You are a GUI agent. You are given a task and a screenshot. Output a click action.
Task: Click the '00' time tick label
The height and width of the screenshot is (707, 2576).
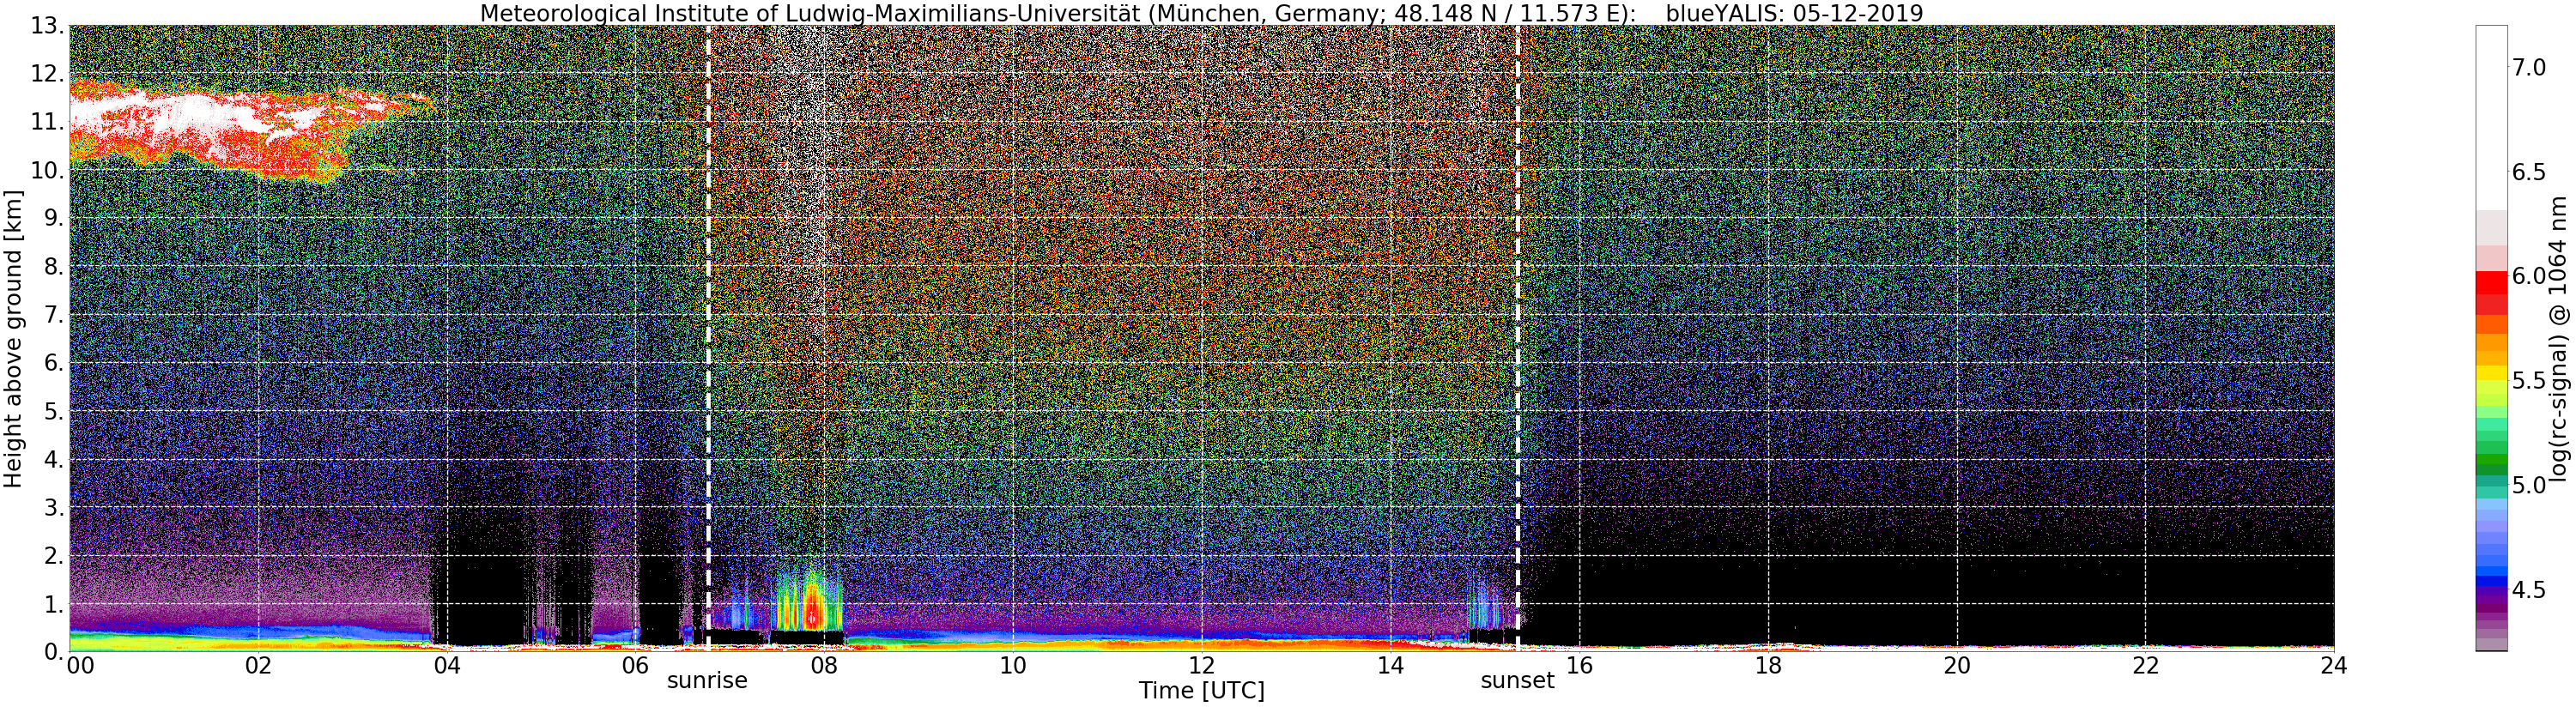tap(80, 665)
